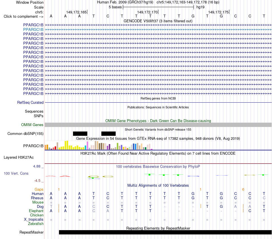Click the gray OMIM Genes bar
This screenshot has width=272, height=239.
click(x=158, y=125)
